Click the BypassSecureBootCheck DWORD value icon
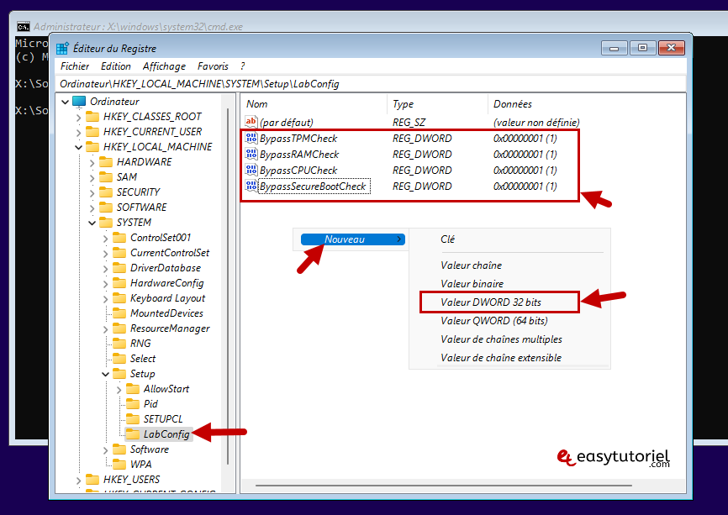This screenshot has height=515, width=728. pos(251,186)
